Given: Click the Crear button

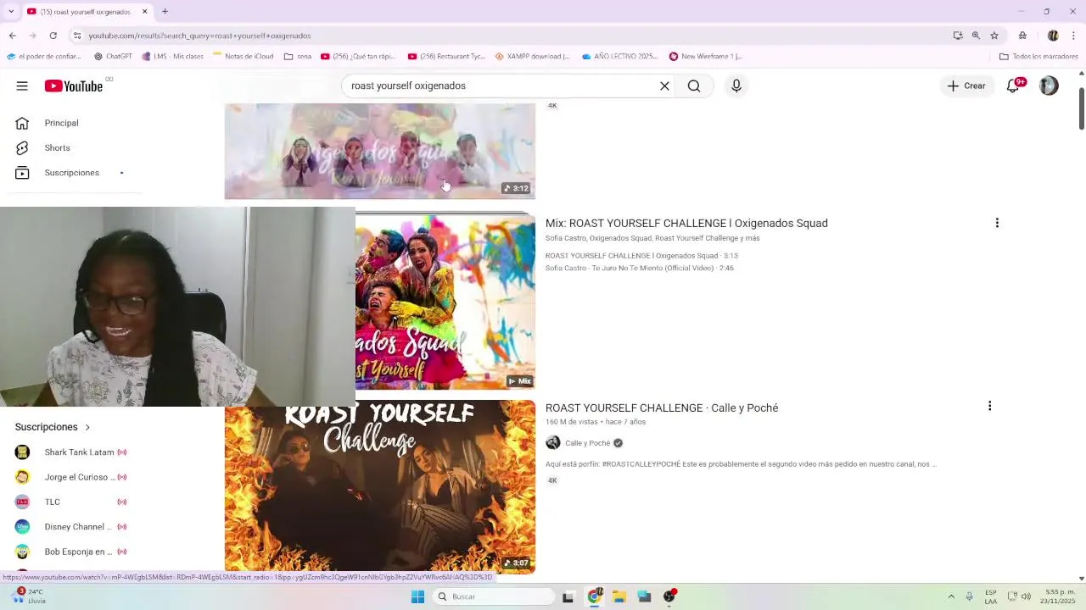Looking at the screenshot, I should pyautogui.click(x=966, y=86).
